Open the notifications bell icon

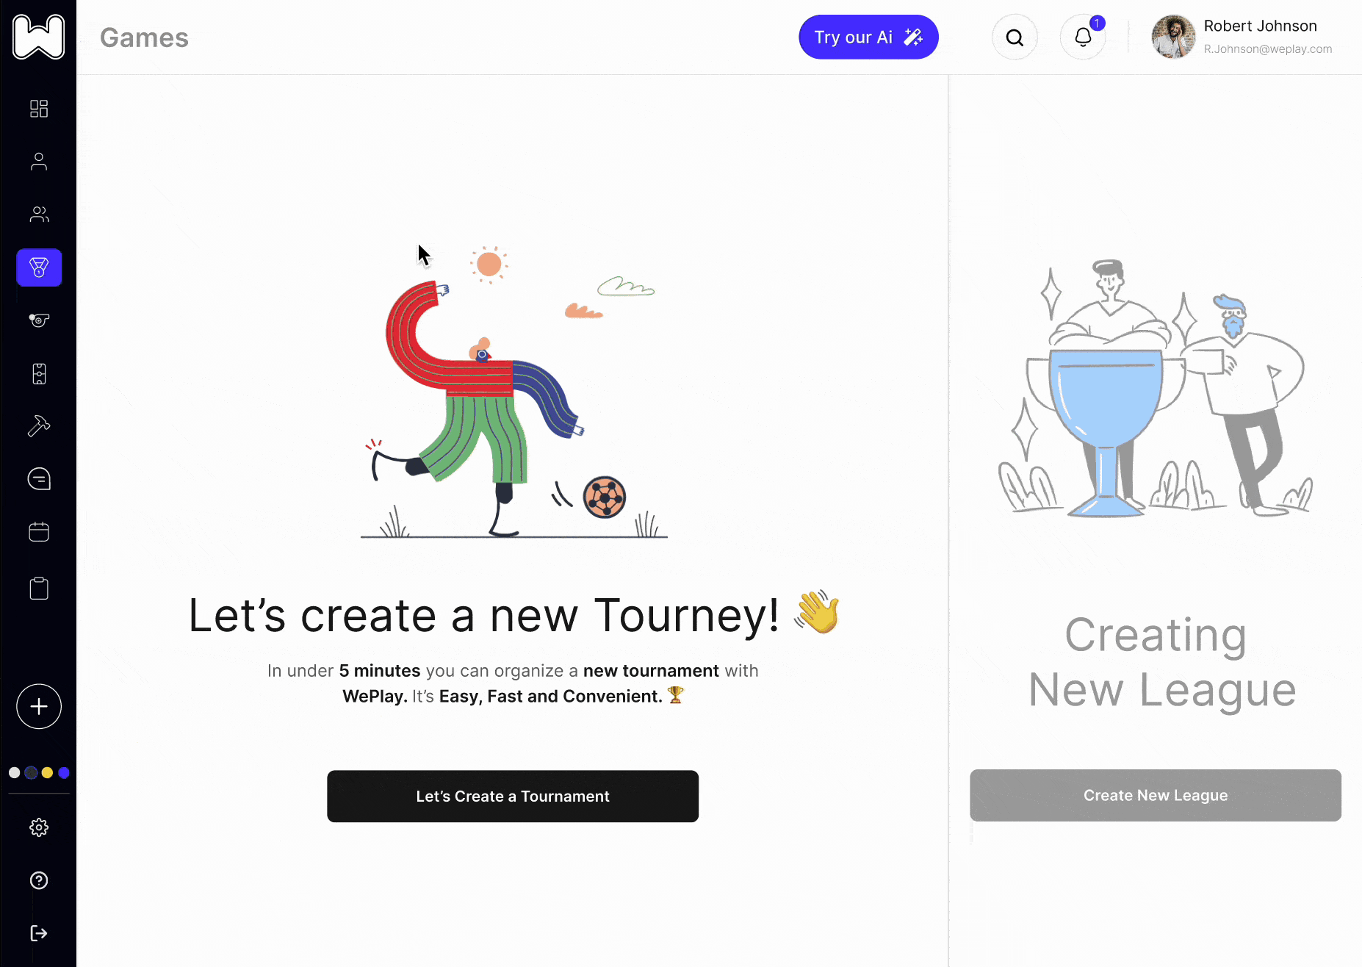(x=1083, y=37)
